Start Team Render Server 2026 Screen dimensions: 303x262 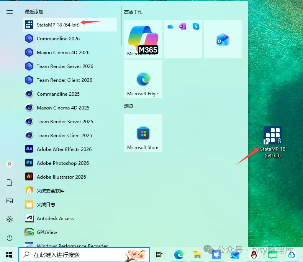click(x=70, y=66)
